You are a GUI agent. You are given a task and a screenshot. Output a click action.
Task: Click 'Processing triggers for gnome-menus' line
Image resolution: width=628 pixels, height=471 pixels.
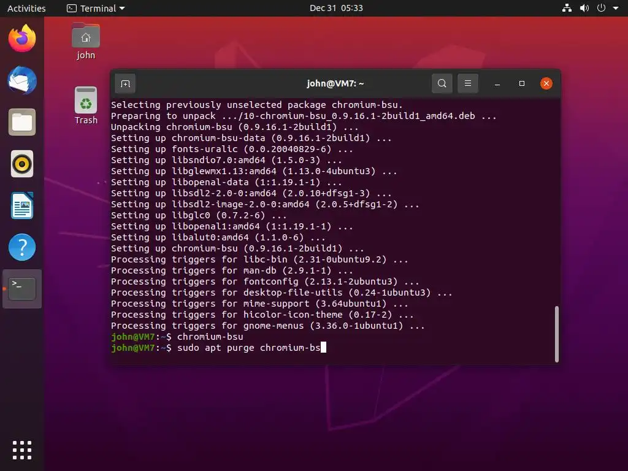point(268,326)
